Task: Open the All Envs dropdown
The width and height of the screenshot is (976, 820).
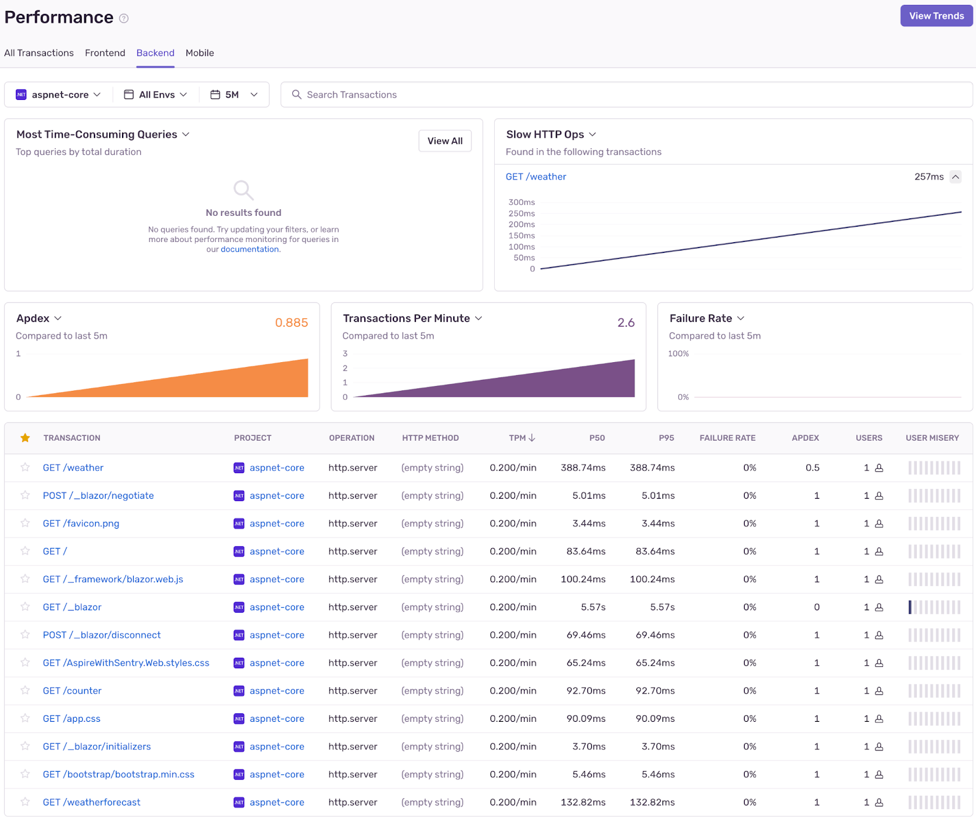Action: [x=156, y=94]
